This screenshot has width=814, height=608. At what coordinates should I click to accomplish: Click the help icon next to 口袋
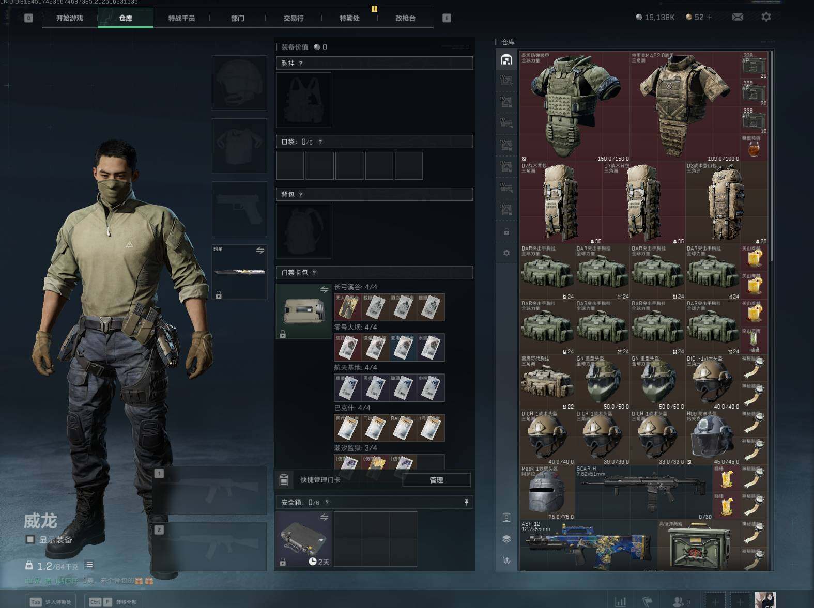[x=320, y=142]
